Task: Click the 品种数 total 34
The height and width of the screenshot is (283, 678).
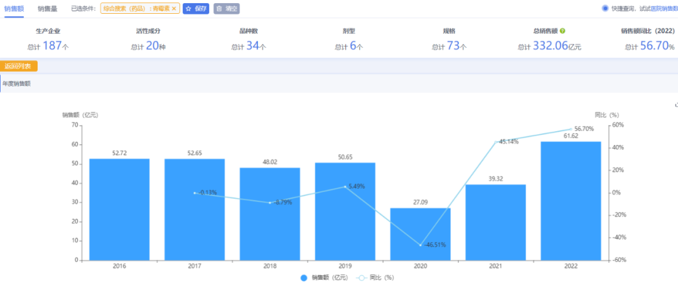Action: pos(252,46)
